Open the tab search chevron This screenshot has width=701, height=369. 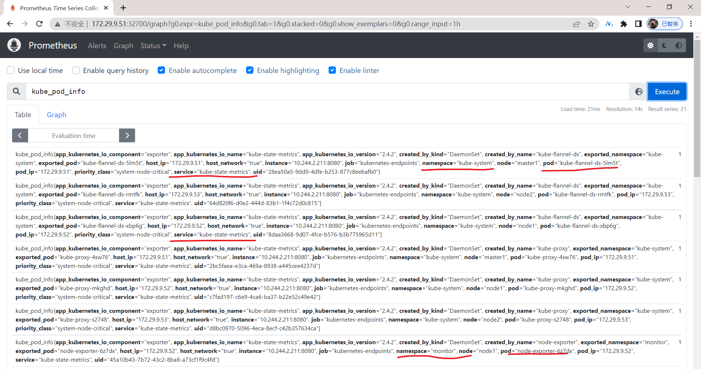[x=628, y=7]
